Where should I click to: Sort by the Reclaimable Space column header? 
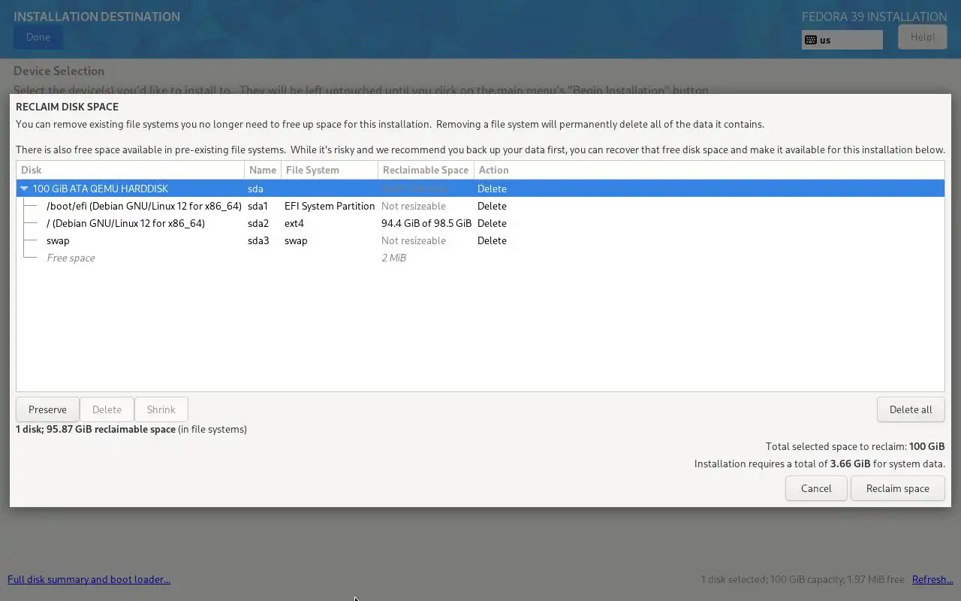426,170
